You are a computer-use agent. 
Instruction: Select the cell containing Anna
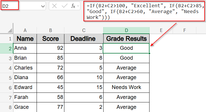[25, 48]
